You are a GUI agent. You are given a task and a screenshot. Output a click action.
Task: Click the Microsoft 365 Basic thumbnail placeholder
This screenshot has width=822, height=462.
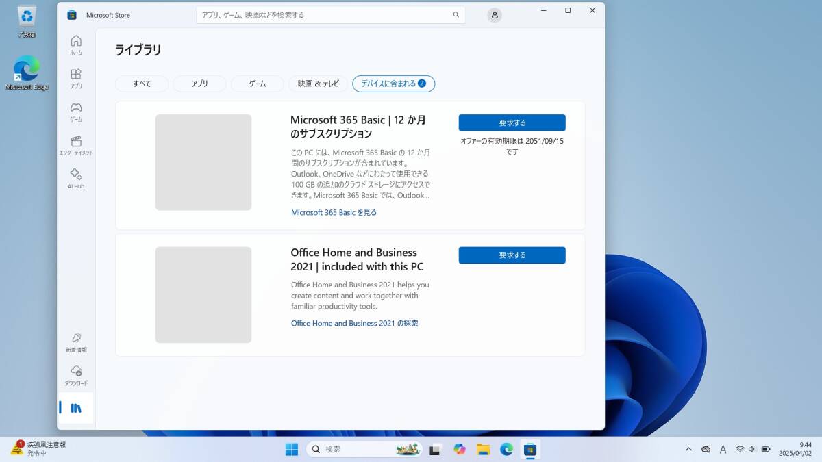pos(203,162)
